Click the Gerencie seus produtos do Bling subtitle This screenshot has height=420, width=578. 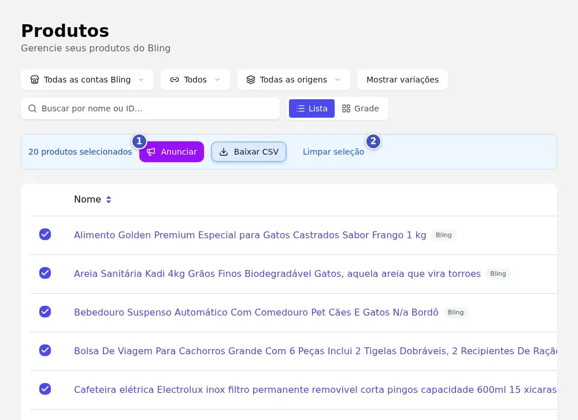coord(95,48)
